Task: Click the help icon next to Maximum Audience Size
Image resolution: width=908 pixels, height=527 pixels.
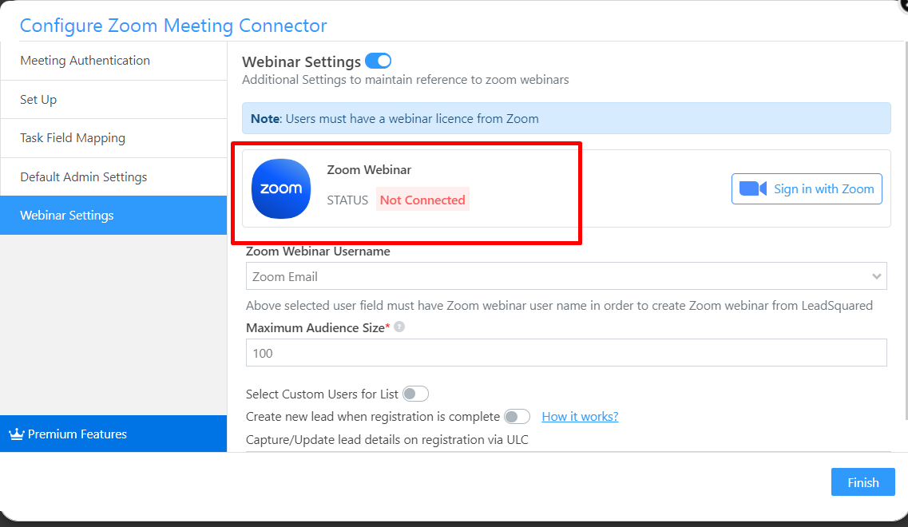Action: point(399,327)
